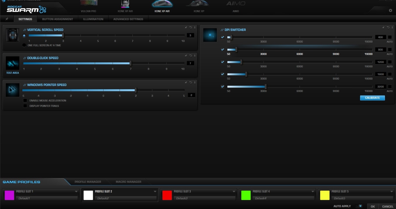Confirm with the OK button
This screenshot has height=209, width=396.
[x=373, y=206]
